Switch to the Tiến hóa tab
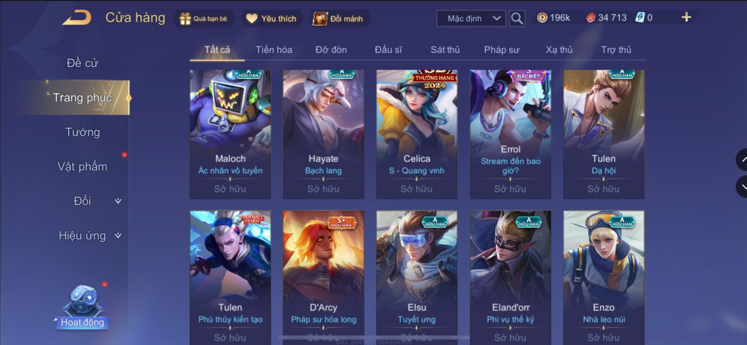 click(274, 50)
